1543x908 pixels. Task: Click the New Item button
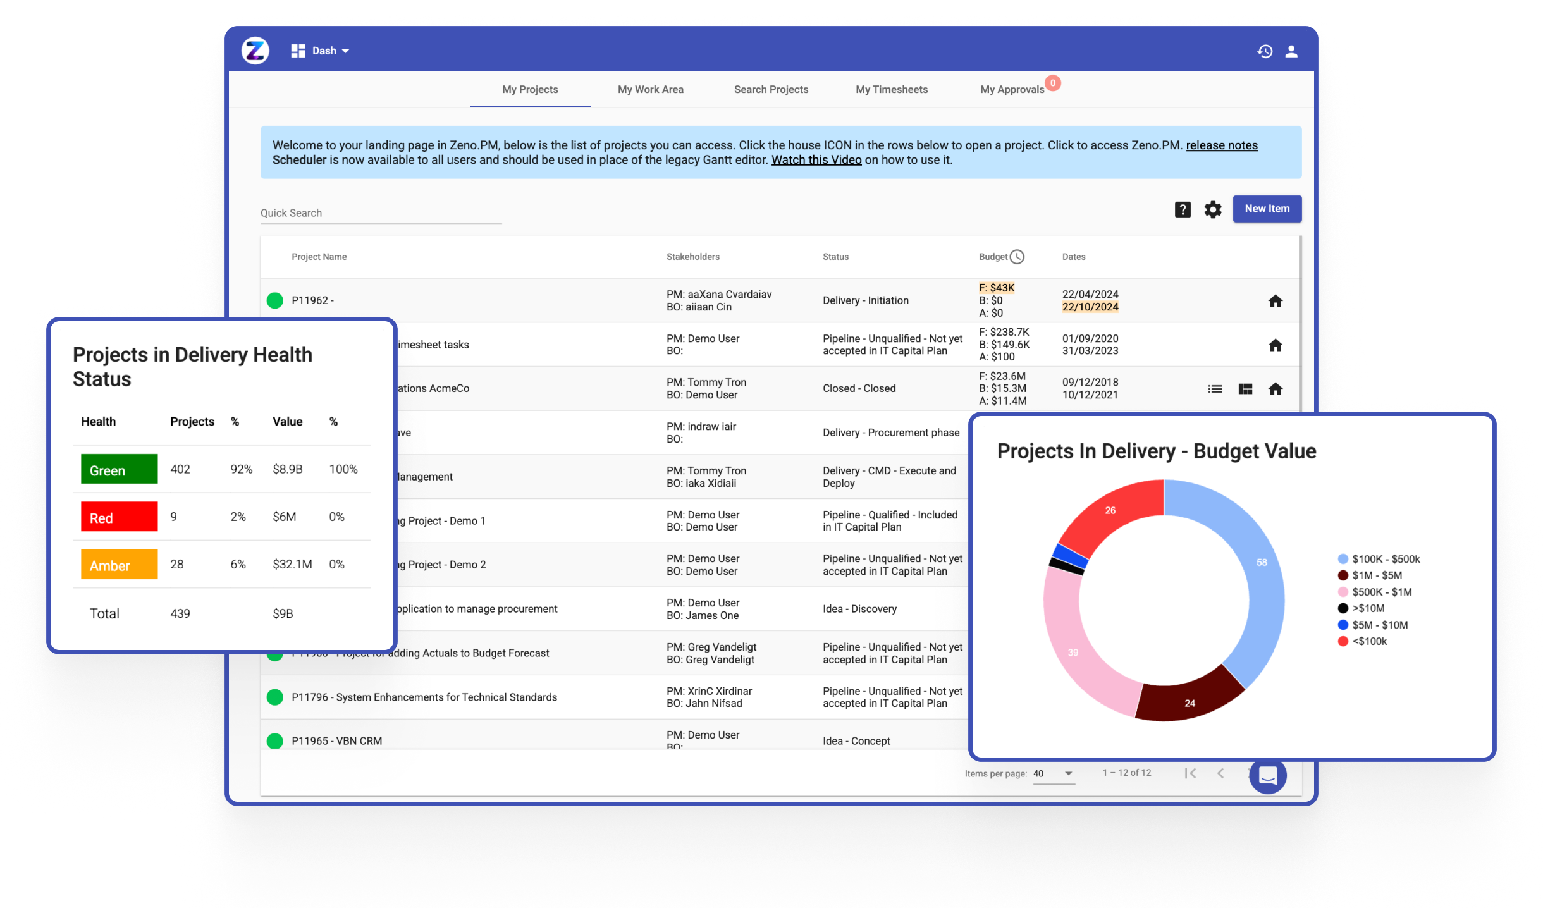[1267, 209]
